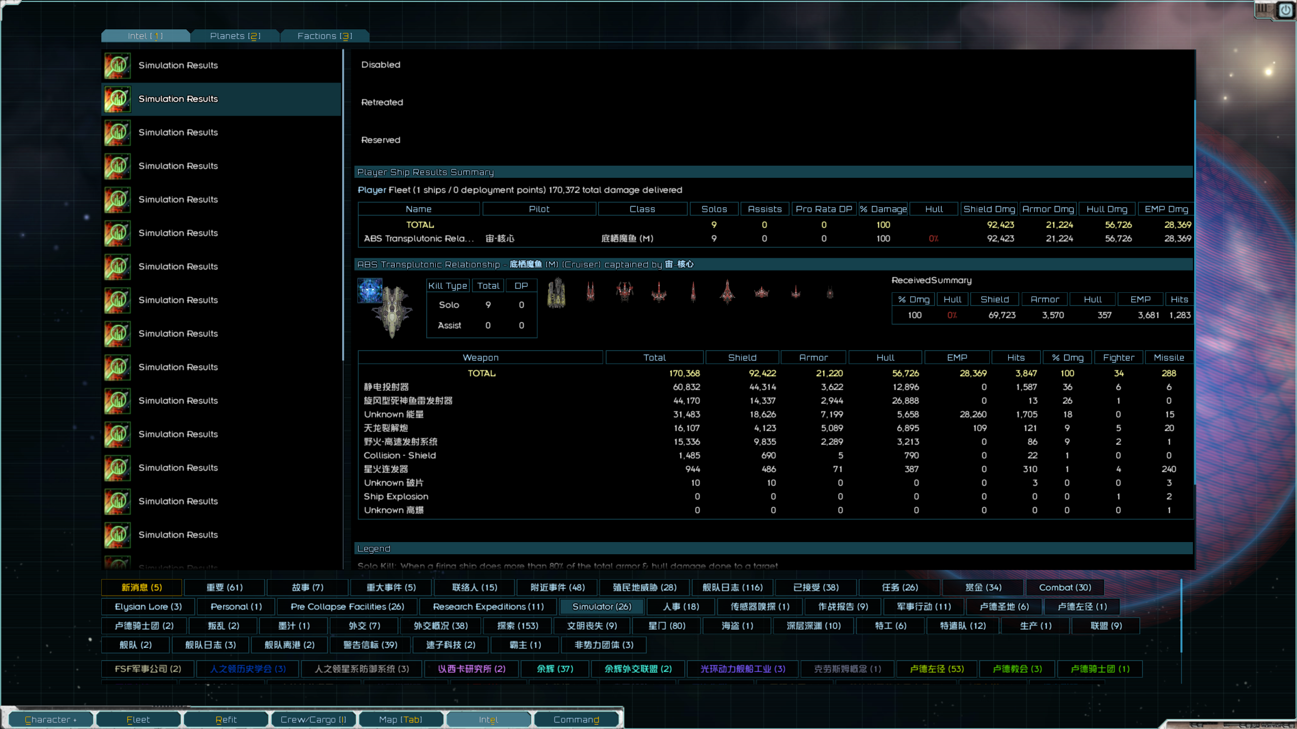This screenshot has width=1297, height=729.
Task: Click the intel list vertical scrollbar
Action: [343, 203]
